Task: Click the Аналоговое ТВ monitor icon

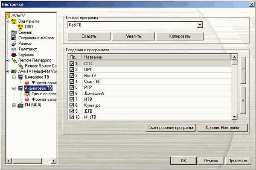Action: click(20, 88)
